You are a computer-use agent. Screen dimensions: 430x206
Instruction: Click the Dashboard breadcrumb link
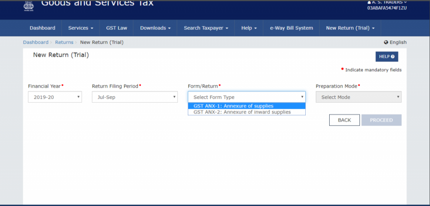click(x=36, y=42)
